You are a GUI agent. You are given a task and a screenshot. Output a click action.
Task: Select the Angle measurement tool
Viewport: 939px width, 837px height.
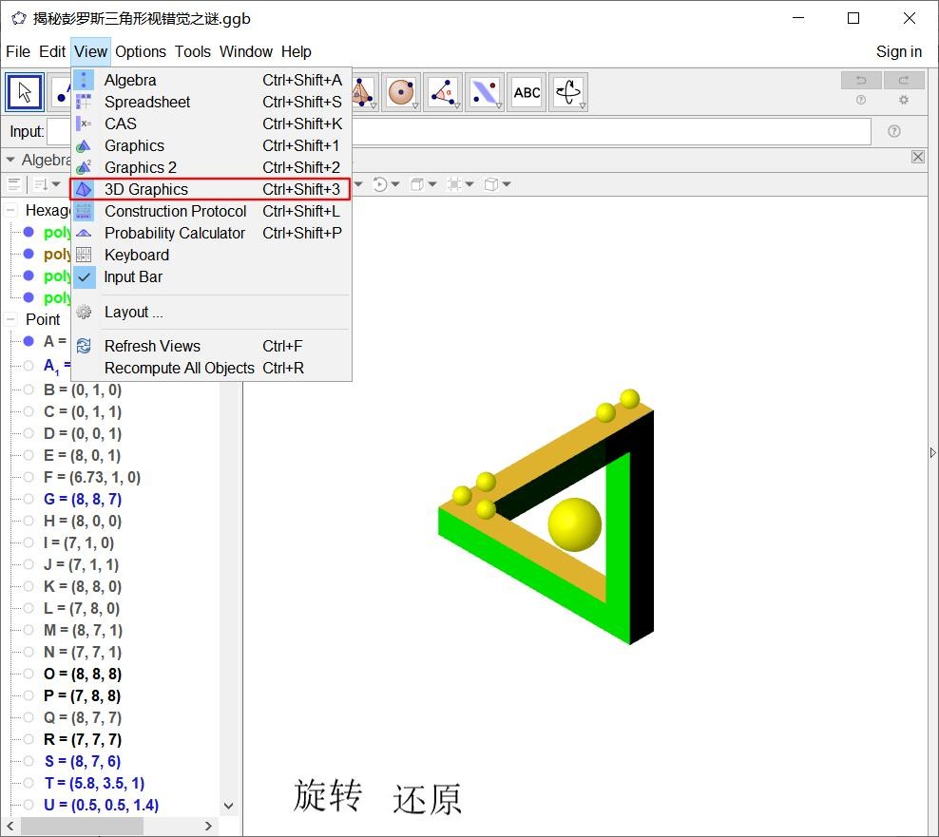(443, 92)
